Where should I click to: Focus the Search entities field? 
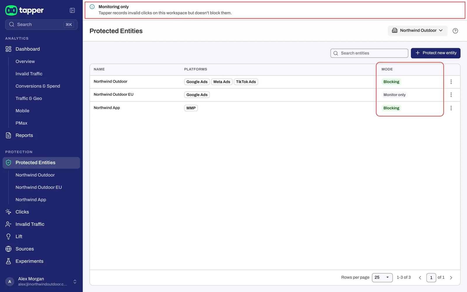pyautogui.click(x=369, y=53)
